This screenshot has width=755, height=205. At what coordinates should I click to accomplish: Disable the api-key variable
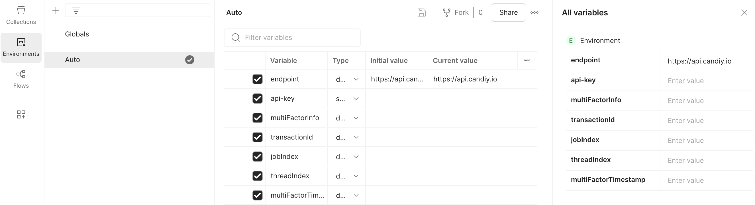point(257,99)
